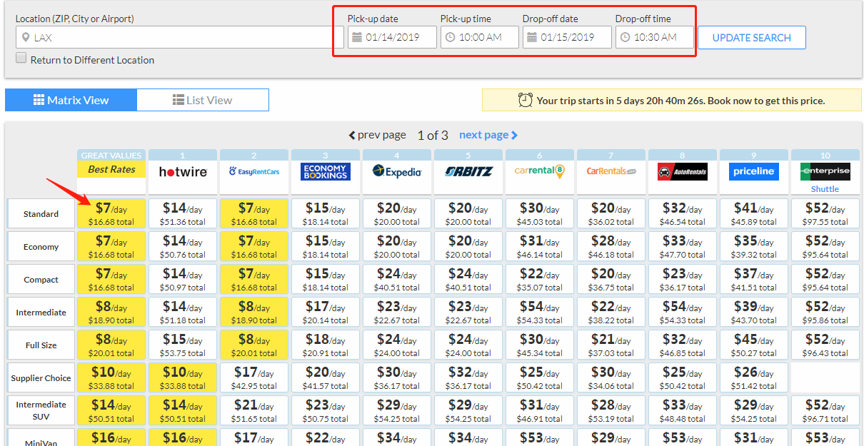This screenshot has width=864, height=446.
Task: Select the Priceline logo column header
Action: click(x=754, y=172)
